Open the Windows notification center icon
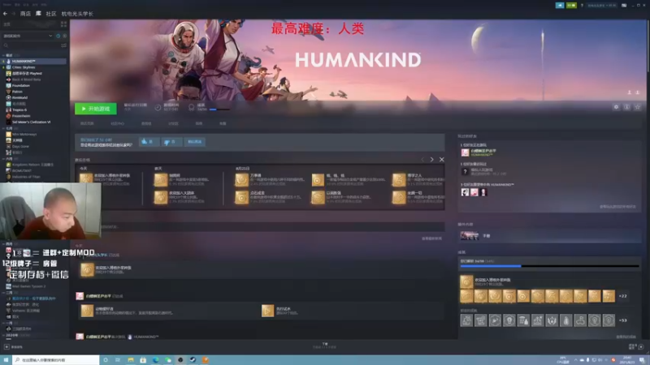650x365 pixels. point(642,360)
